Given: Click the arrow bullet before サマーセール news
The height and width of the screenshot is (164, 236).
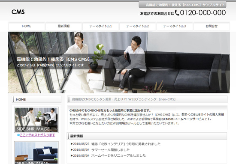Looking at the screenshot, I should [x=72, y=150].
